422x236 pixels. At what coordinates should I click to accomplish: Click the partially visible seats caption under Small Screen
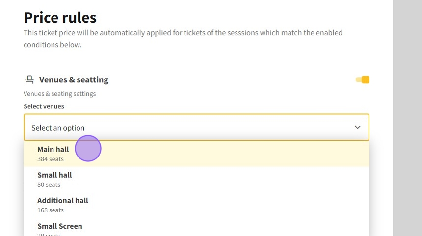pyautogui.click(x=49, y=234)
